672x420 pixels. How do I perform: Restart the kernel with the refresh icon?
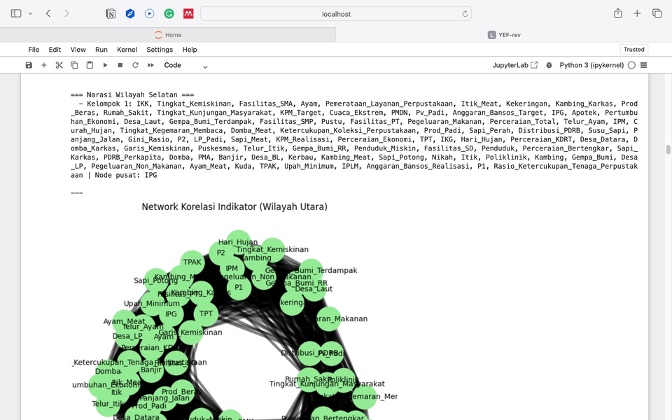coord(135,65)
